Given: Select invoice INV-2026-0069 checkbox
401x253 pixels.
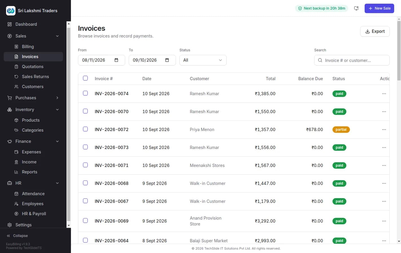Looking at the screenshot, I should 85,221.
